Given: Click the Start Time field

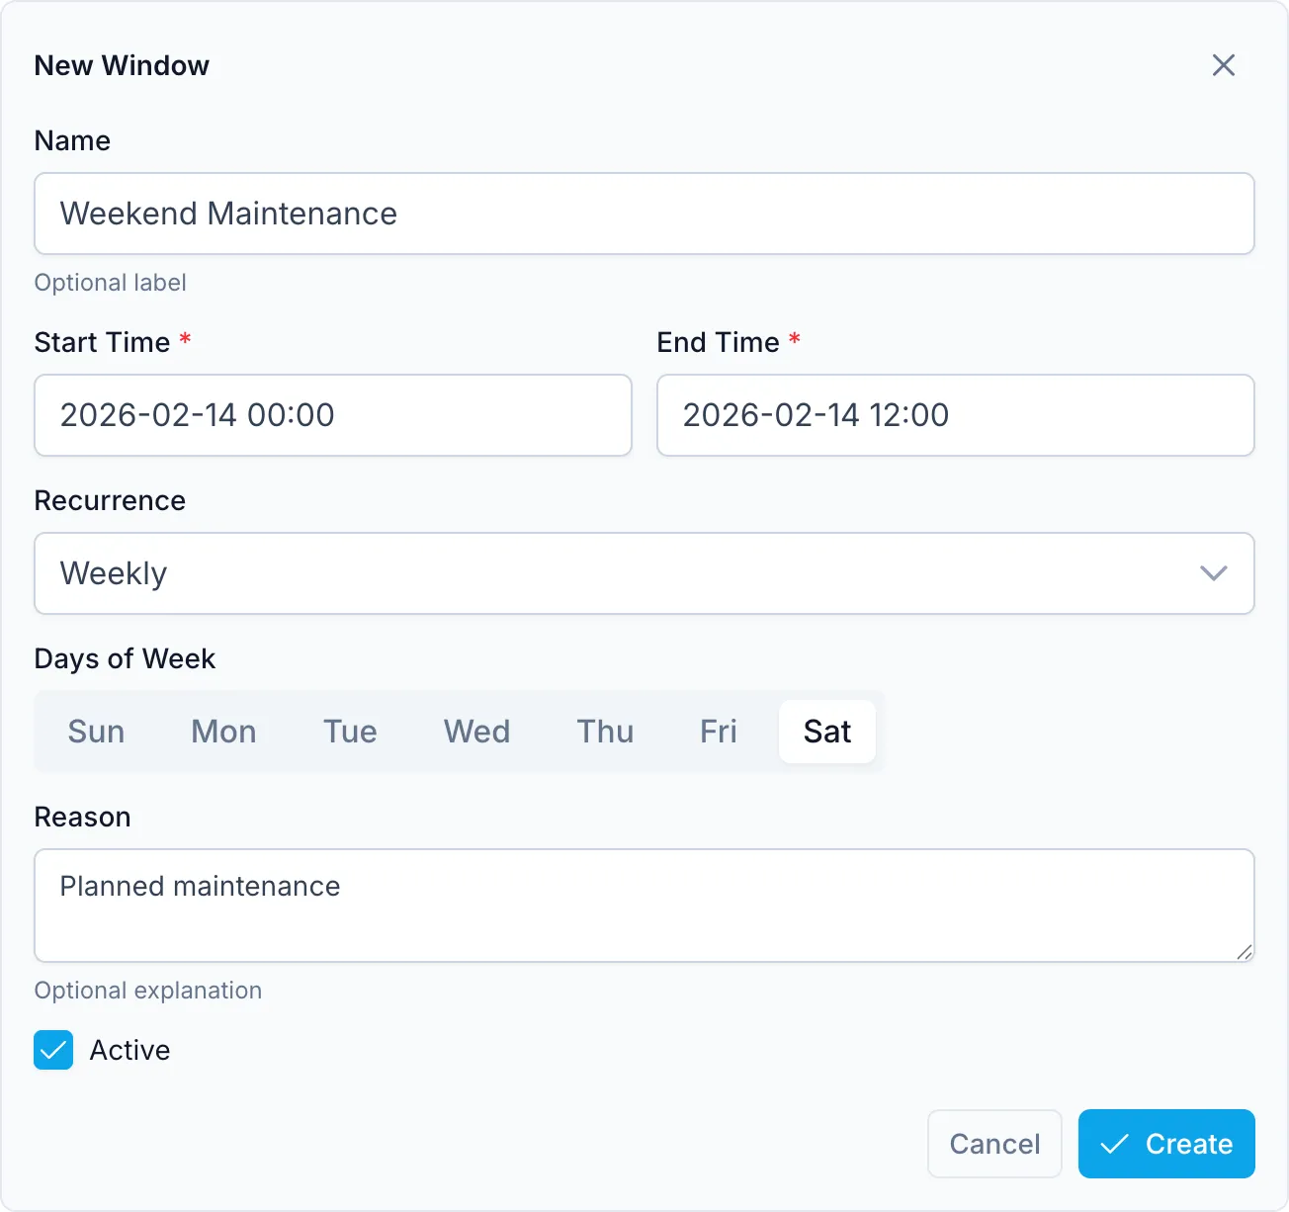Looking at the screenshot, I should click(x=333, y=415).
